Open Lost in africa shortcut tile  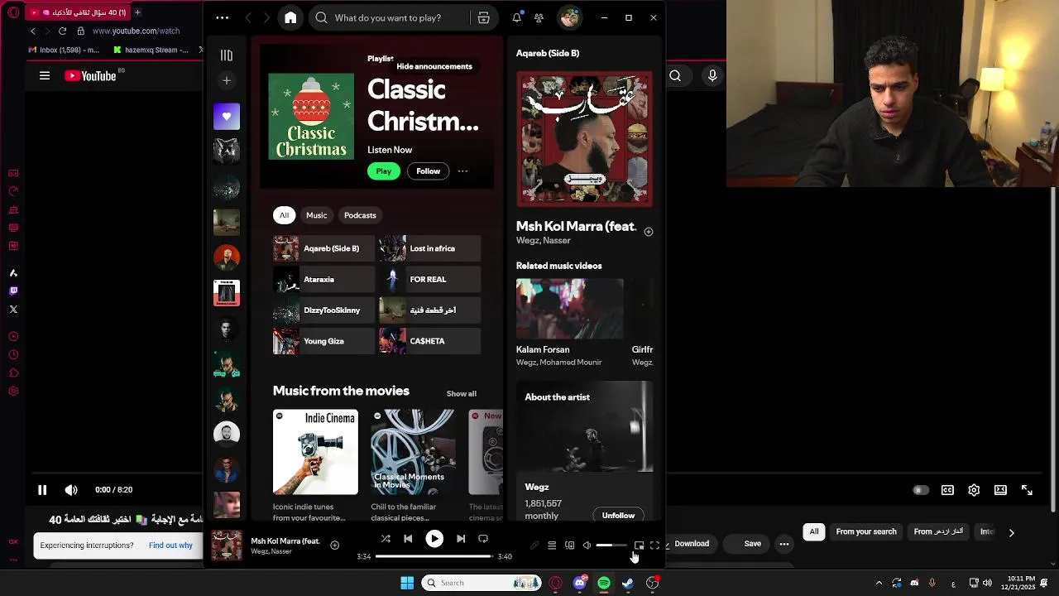(x=429, y=248)
